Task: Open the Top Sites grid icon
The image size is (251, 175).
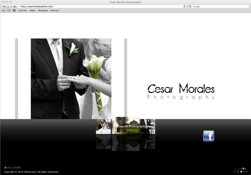Action: pyautogui.click(x=14, y=10)
